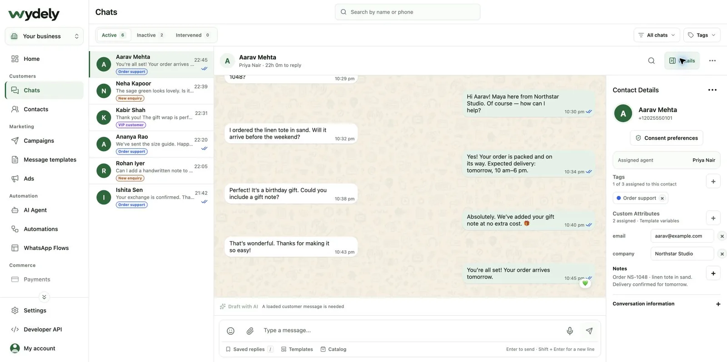Open AI Agent page

[x=44, y=210]
